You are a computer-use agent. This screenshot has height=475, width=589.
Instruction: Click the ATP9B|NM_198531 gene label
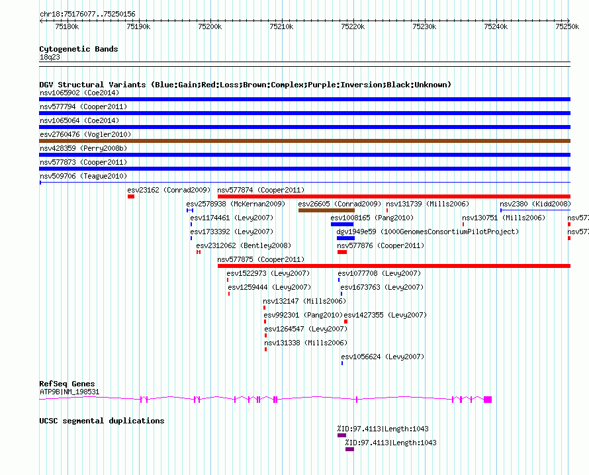tap(69, 392)
